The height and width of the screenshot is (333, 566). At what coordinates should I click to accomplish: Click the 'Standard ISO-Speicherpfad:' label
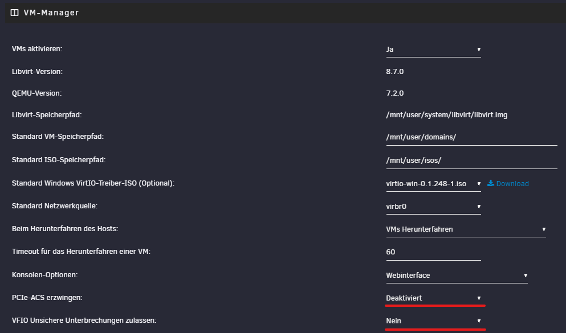point(59,159)
